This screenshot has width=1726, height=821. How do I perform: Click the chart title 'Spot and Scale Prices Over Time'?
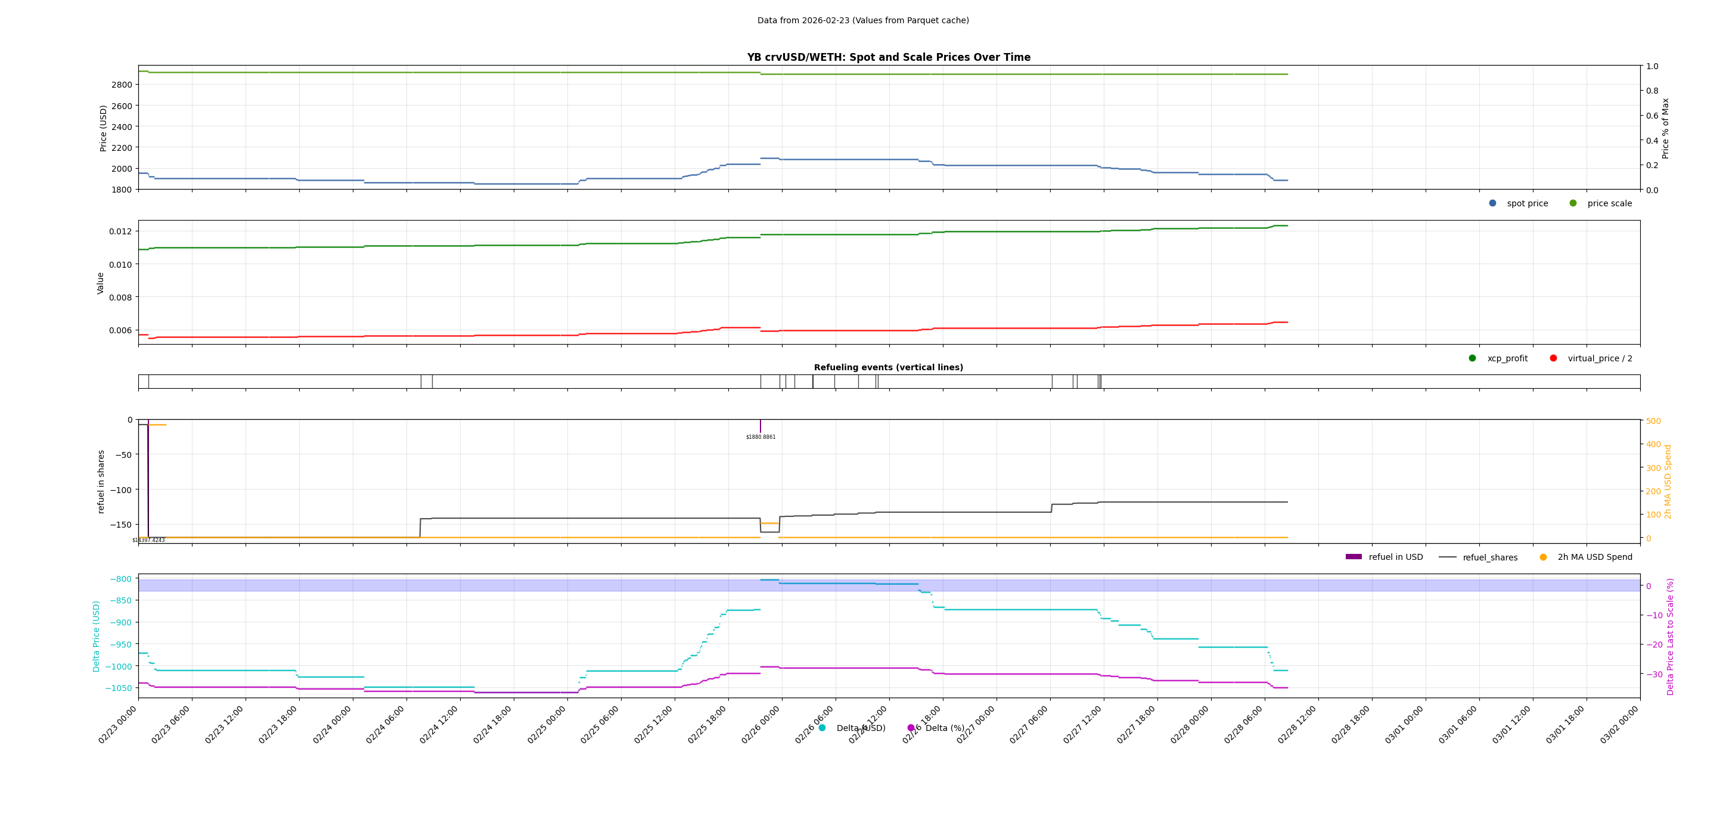(889, 58)
